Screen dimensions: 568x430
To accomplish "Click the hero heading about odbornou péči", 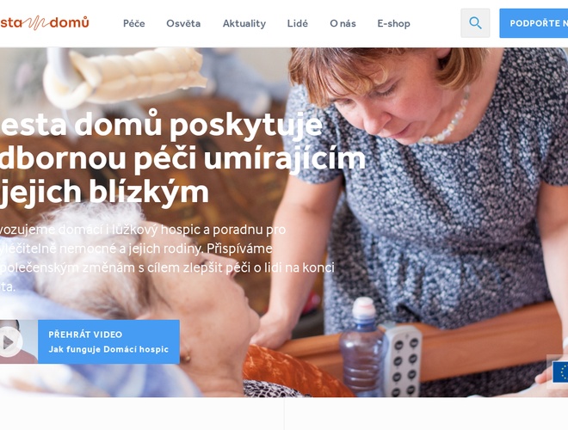I will point(181,158).
